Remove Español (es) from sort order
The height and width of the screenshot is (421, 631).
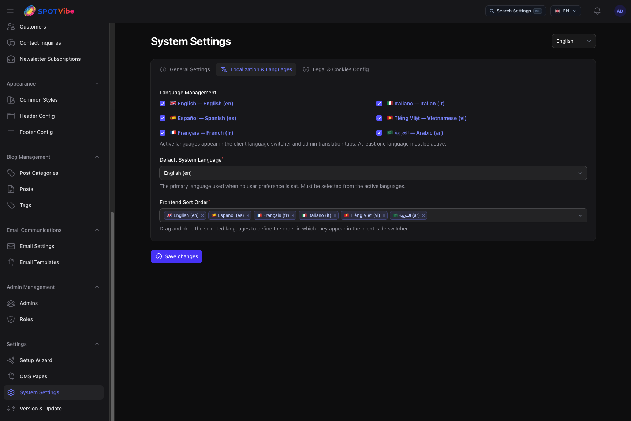tap(248, 215)
